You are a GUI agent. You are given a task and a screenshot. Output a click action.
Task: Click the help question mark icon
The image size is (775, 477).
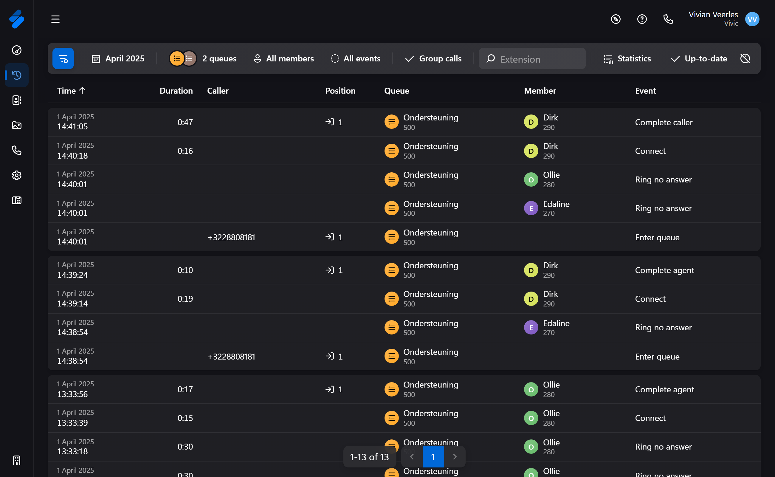[x=642, y=19]
